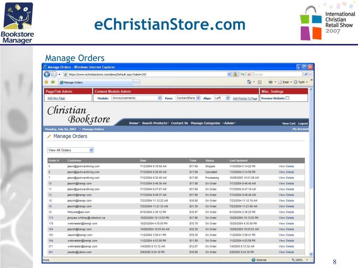Open the Tools toolbar menu
Image resolution: width=358 pixels, height=268 pixels.
point(300,82)
